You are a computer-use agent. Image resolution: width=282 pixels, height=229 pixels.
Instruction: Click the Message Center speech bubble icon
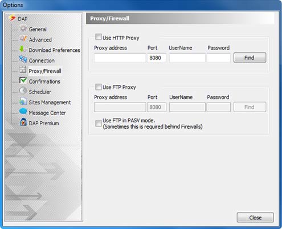(x=23, y=112)
